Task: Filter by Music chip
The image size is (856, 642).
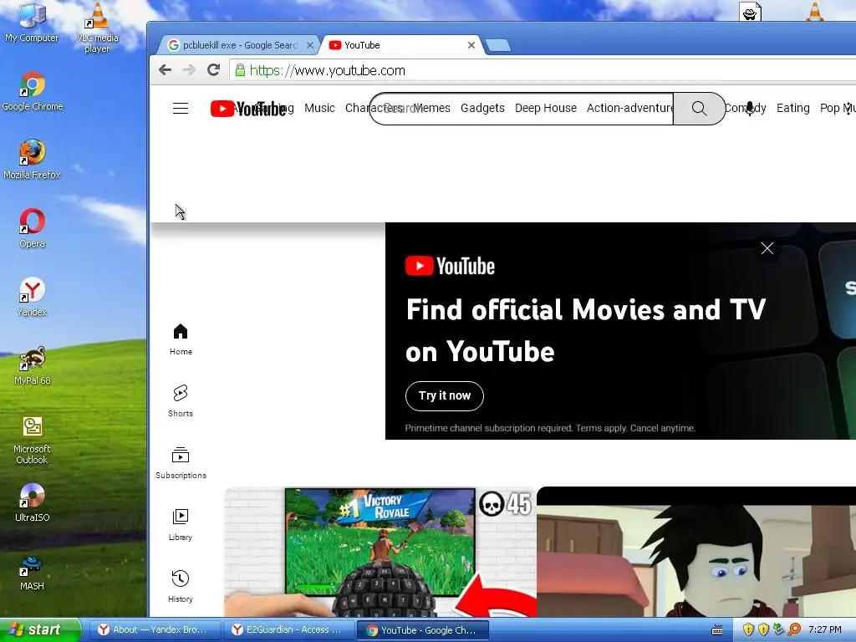Action: 319,108
